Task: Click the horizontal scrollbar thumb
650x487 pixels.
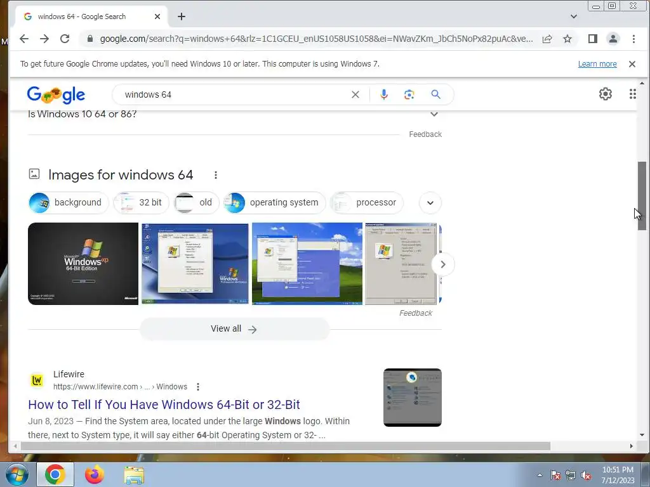Action: [x=286, y=446]
